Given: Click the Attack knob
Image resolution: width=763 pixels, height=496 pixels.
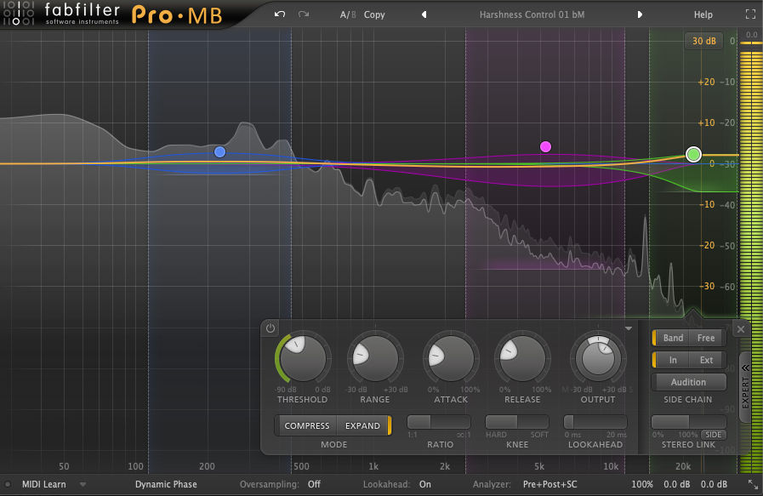Looking at the screenshot, I should point(451,359).
